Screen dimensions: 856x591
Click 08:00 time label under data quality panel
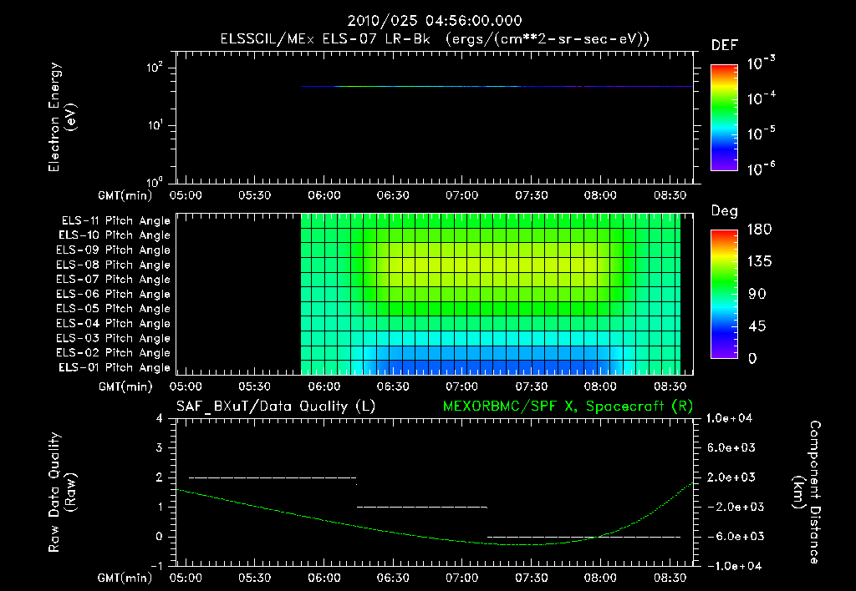pos(600,578)
